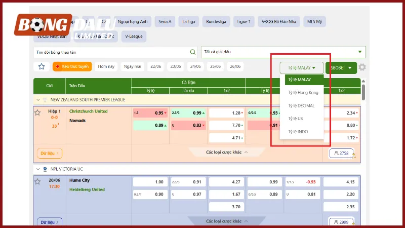The image size is (405, 228).
Task: Filter by MLS Mỹ league
Action: [314, 21]
